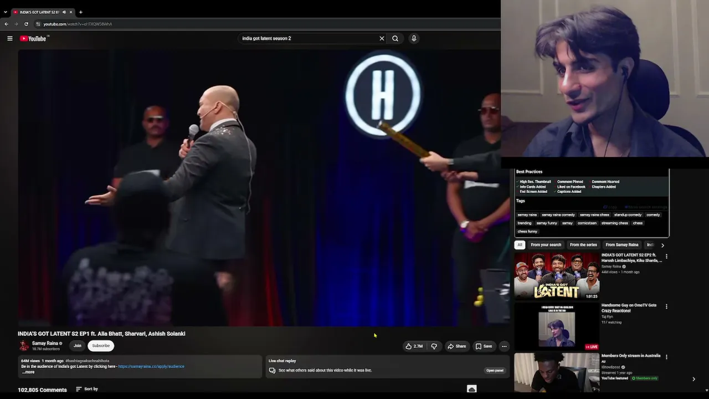Open Handsome Guy on OmeTV live thumbnail

(557, 327)
